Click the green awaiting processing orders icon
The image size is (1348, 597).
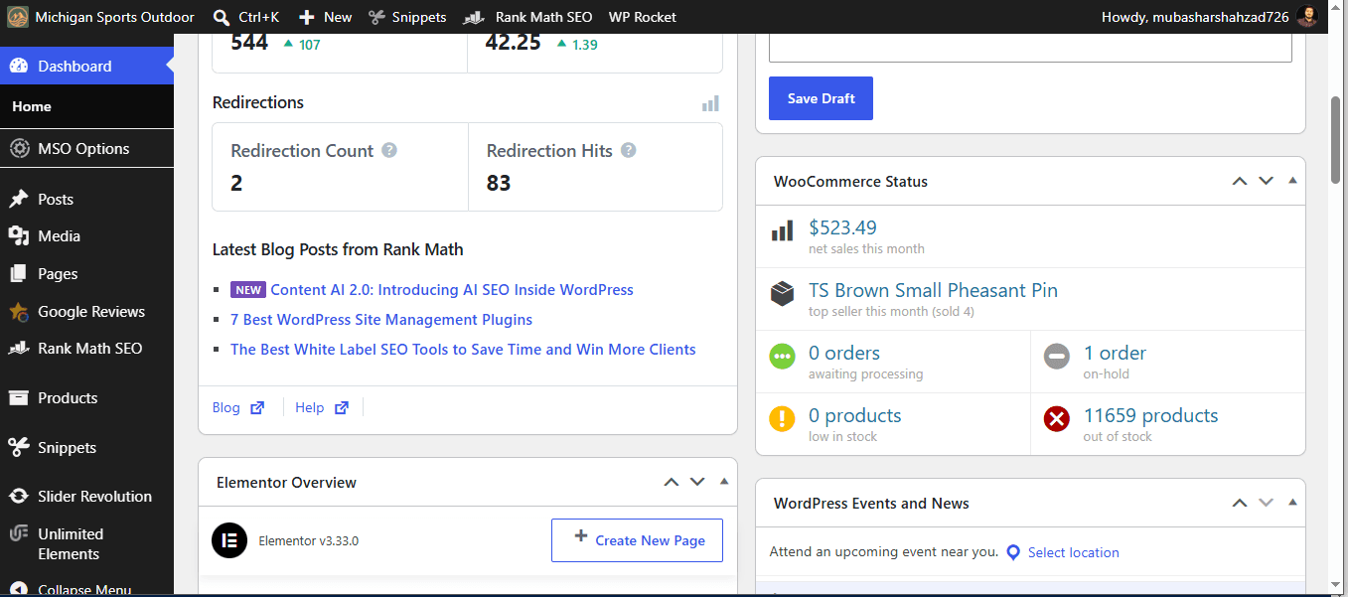[782, 357]
